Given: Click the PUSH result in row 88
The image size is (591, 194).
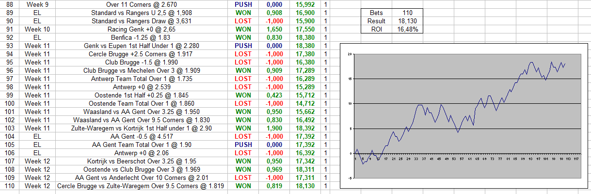Looking at the screenshot, I should 243,4.
